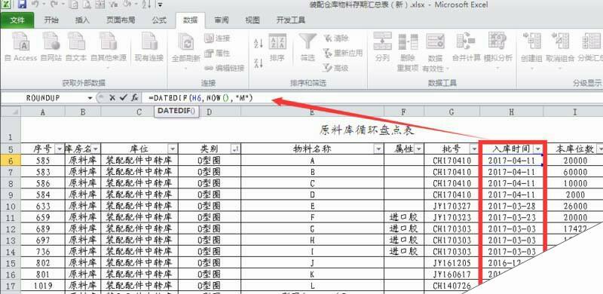Click the Insert Function fx button
603x294 pixels.
pos(135,98)
